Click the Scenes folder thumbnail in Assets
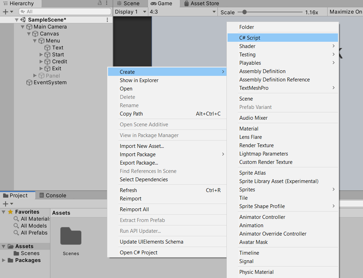Image resolution: width=363 pixels, height=278 pixels. click(x=71, y=236)
